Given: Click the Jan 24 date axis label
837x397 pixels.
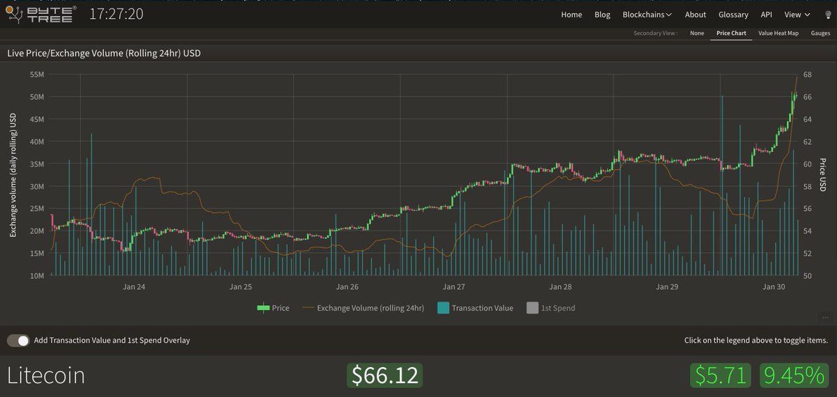Looking at the screenshot, I should click(134, 286).
